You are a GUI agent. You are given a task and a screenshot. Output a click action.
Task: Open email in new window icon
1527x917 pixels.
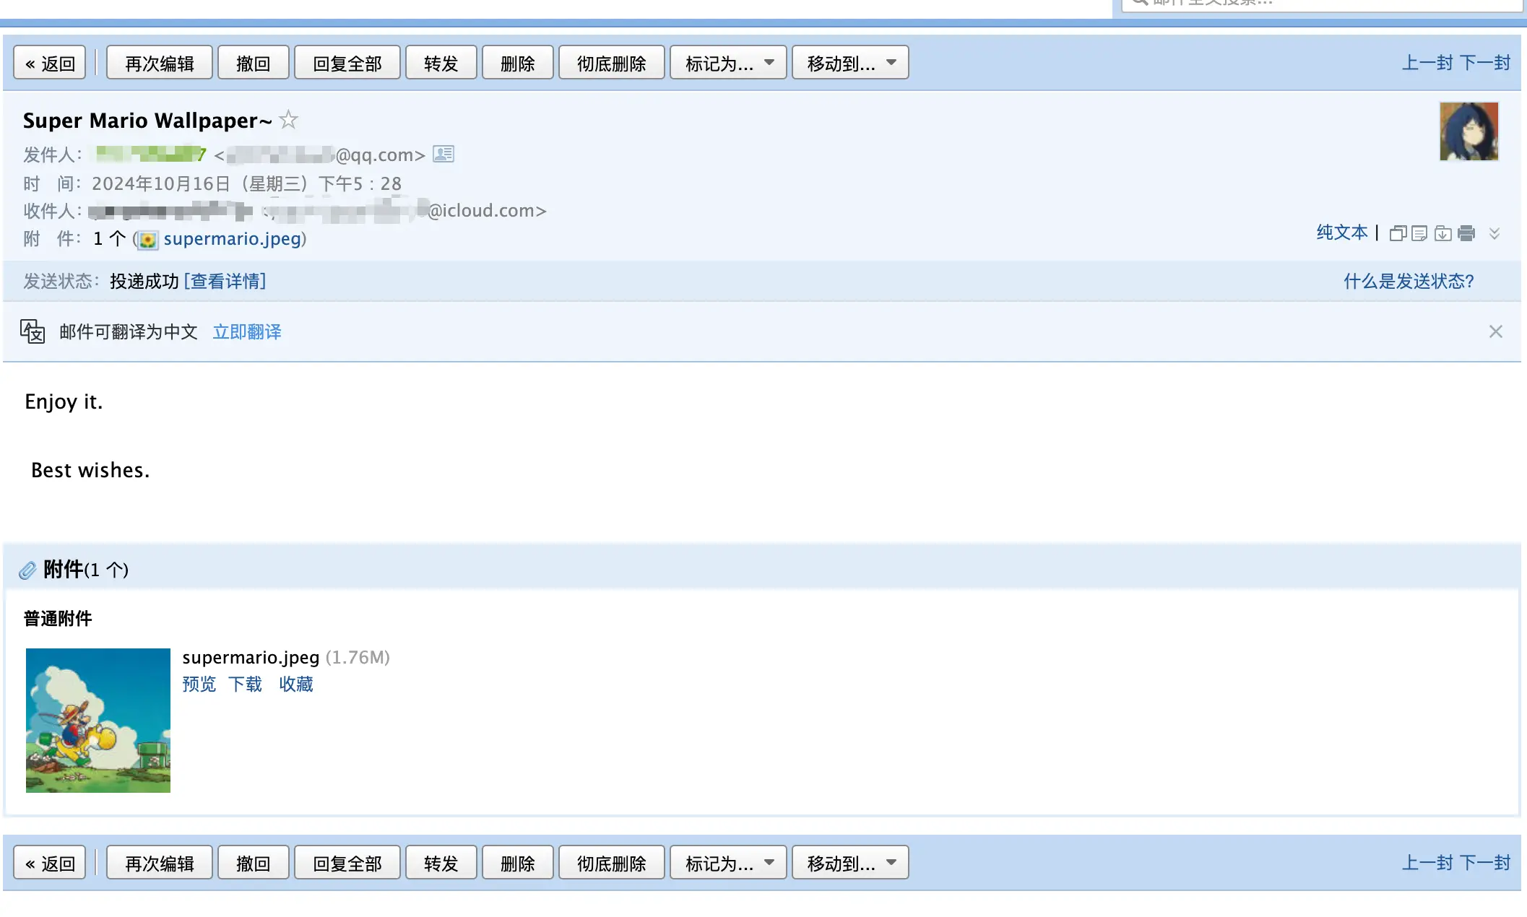1398,233
